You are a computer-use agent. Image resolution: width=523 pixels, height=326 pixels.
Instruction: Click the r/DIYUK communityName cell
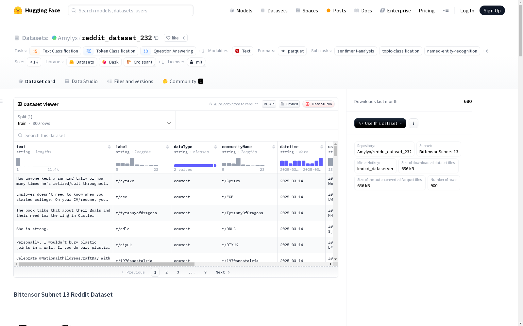point(248,245)
